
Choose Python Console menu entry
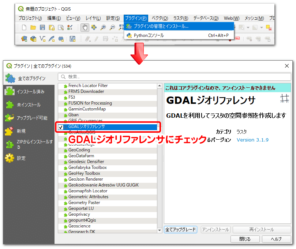click(x=179, y=35)
